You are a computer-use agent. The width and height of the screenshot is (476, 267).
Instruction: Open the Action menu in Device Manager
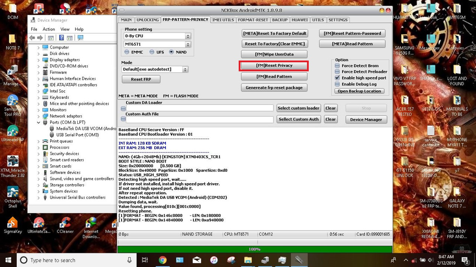[x=49, y=29]
